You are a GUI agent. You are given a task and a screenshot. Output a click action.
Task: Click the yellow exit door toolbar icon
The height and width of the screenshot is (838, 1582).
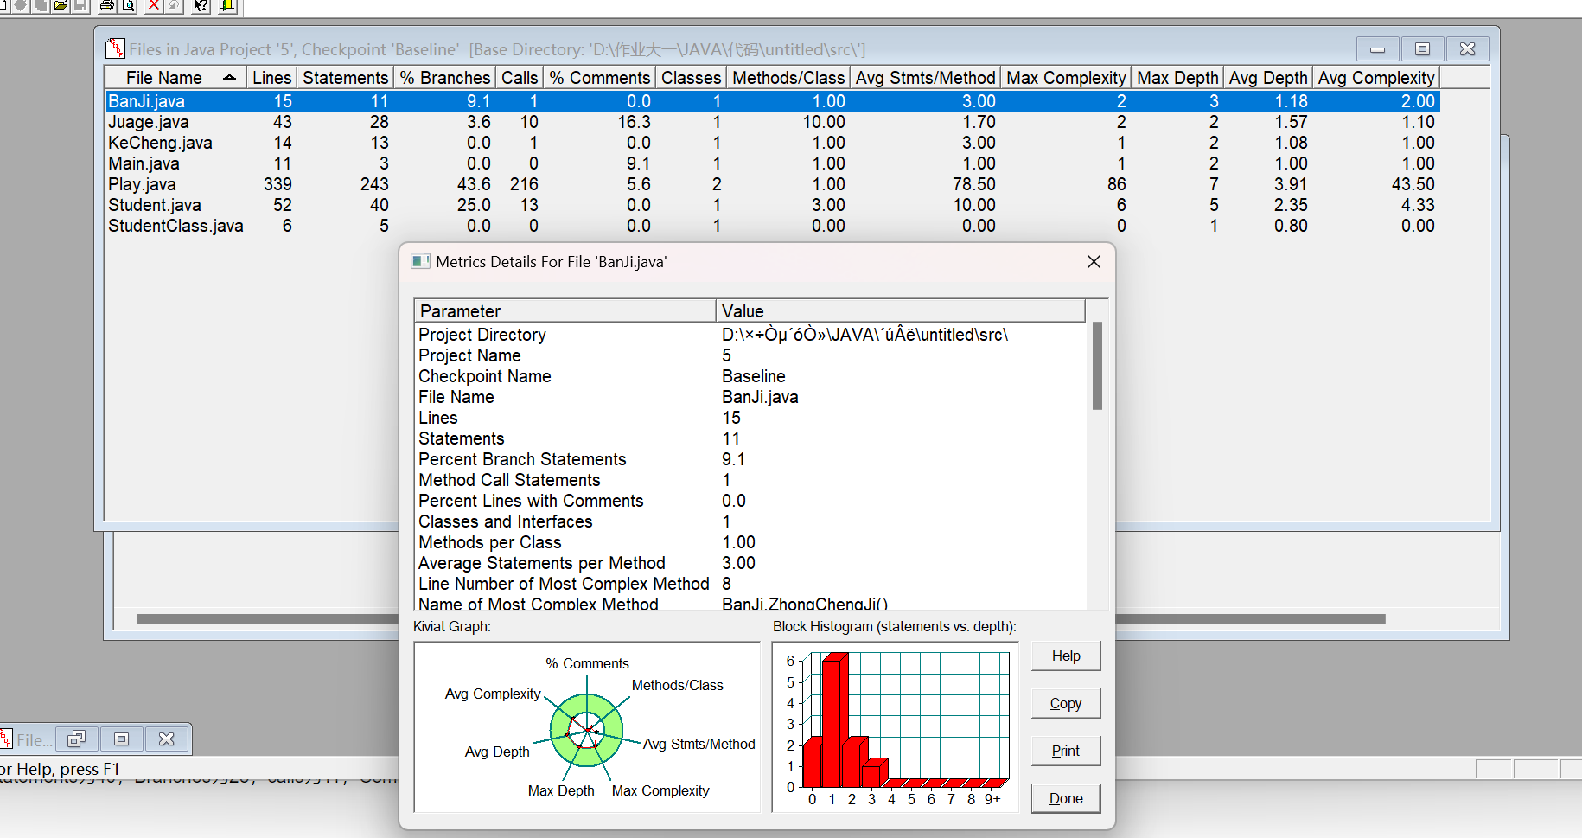[227, 5]
